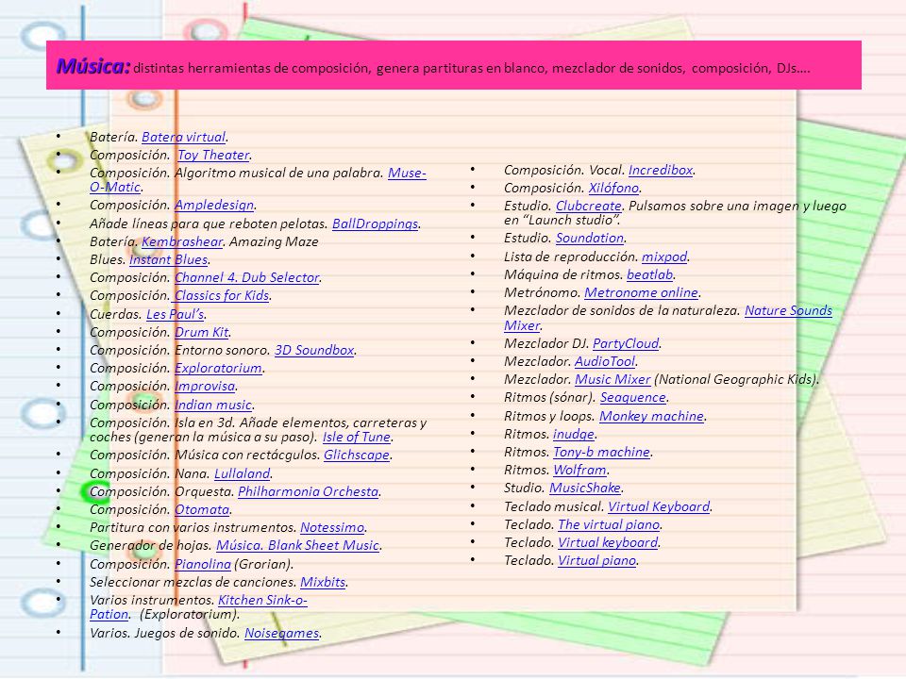Open the Incredibox link
Viewport: 906px width, 679px height.
click(661, 170)
